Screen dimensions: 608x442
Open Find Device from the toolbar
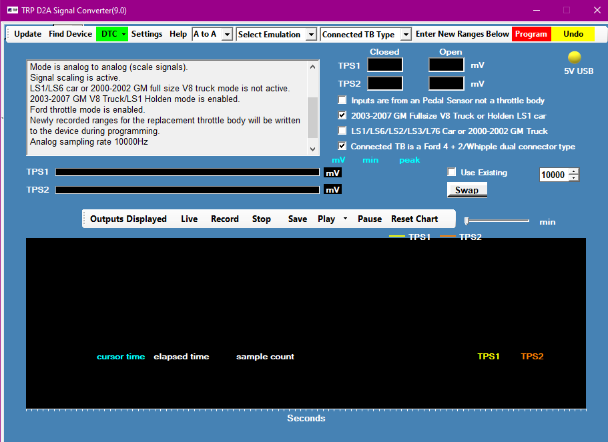click(x=70, y=34)
